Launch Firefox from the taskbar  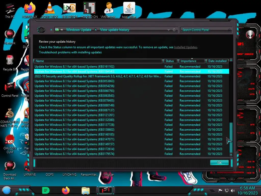click(x=66, y=190)
